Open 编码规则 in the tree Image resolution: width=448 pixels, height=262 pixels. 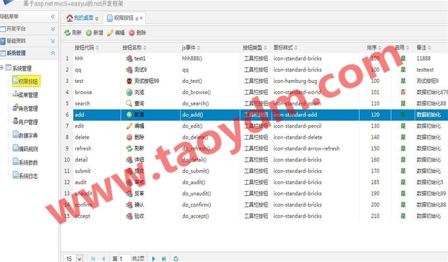coord(25,149)
